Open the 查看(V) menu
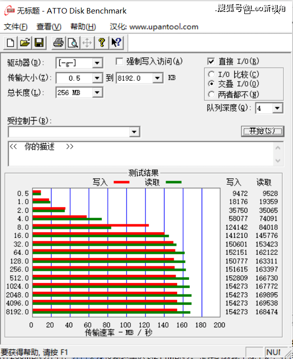 tap(49, 27)
